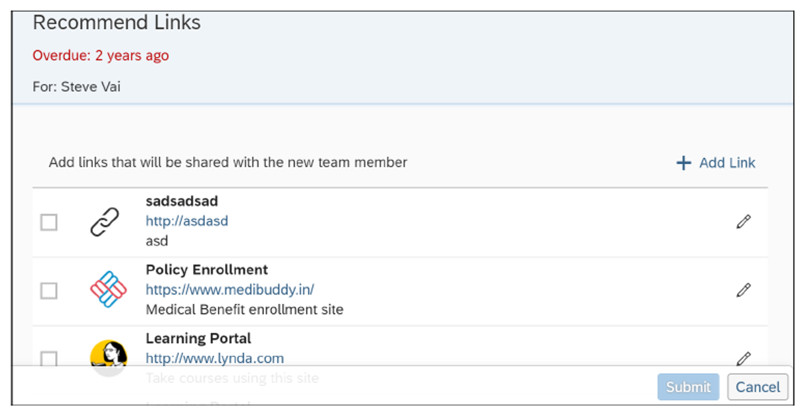This screenshot has width=806, height=418.
Task: Click the plus icon next to Add Link
Action: coord(683,163)
